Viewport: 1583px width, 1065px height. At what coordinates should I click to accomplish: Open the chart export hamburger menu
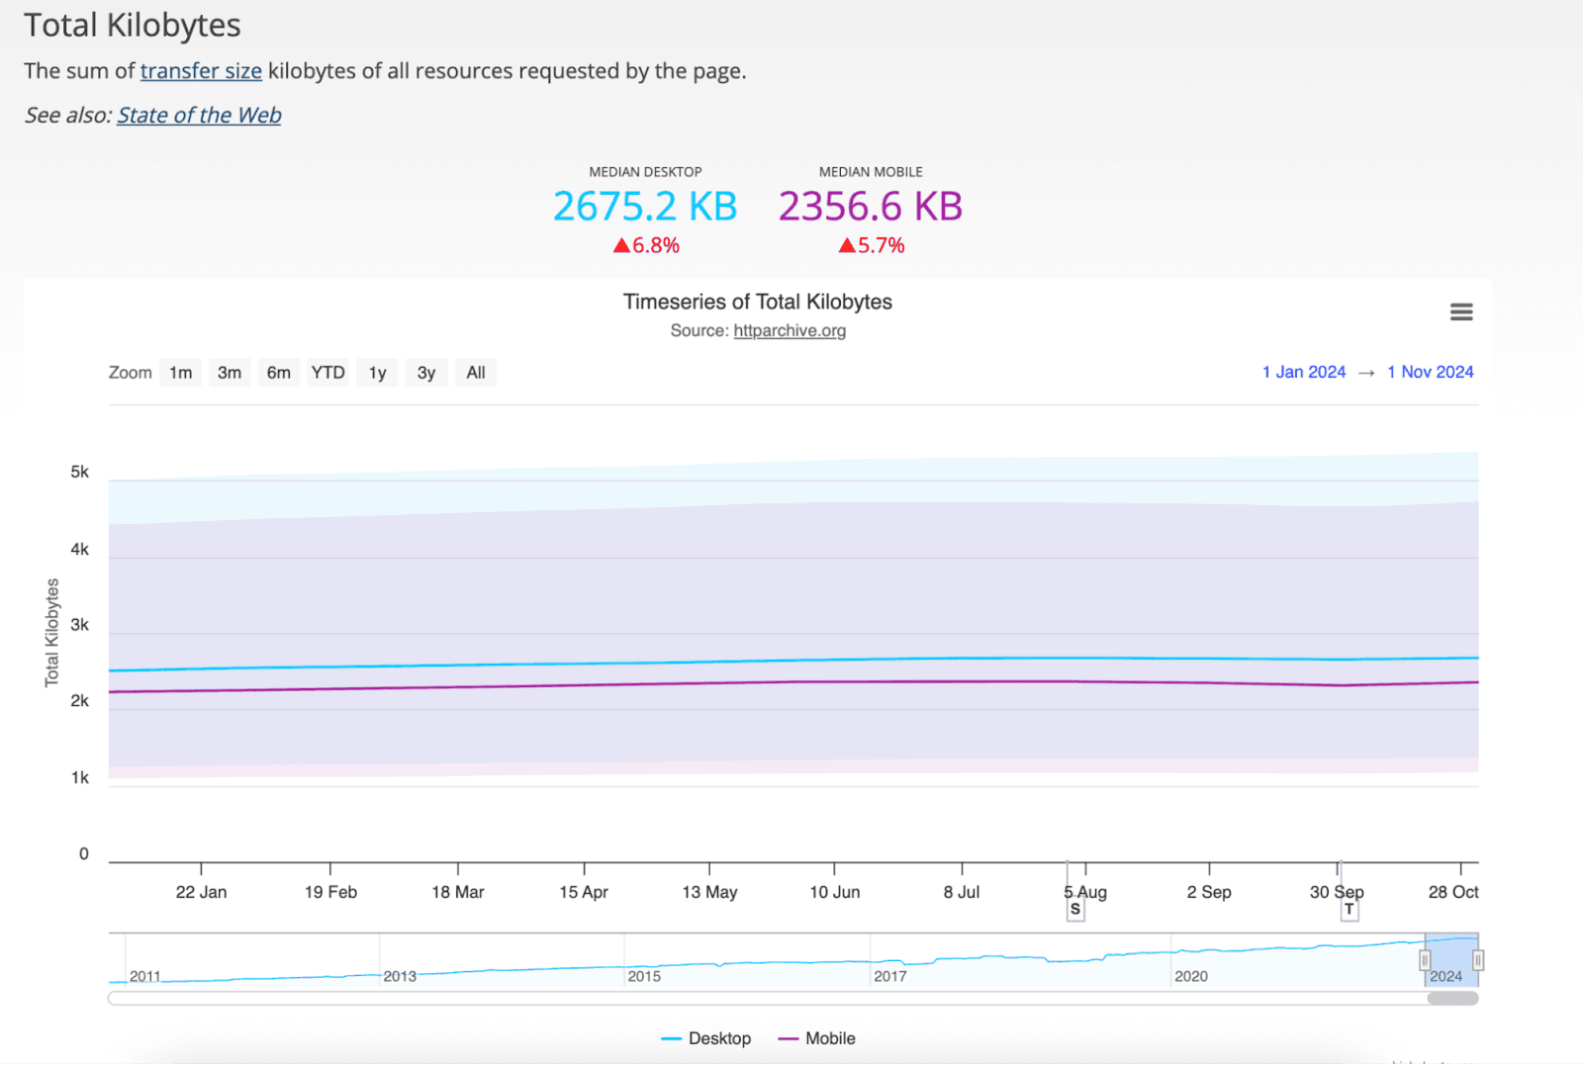(x=1461, y=311)
